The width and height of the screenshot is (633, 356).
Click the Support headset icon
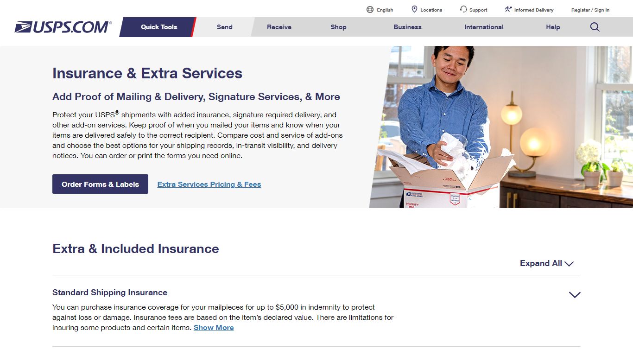463,9
